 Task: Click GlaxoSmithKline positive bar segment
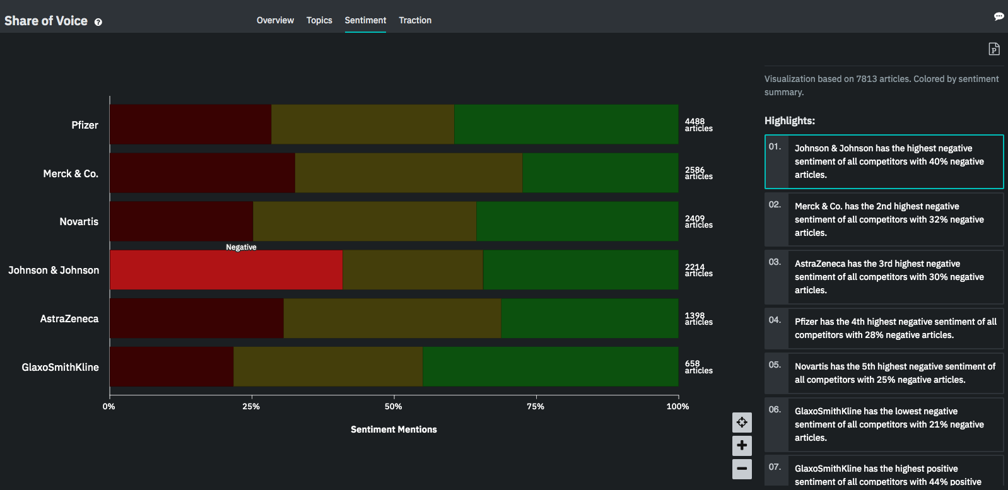click(x=551, y=366)
